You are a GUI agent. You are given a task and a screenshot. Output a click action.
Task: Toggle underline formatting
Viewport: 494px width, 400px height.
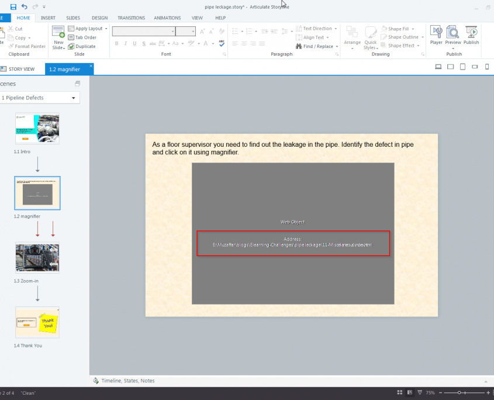click(x=134, y=43)
